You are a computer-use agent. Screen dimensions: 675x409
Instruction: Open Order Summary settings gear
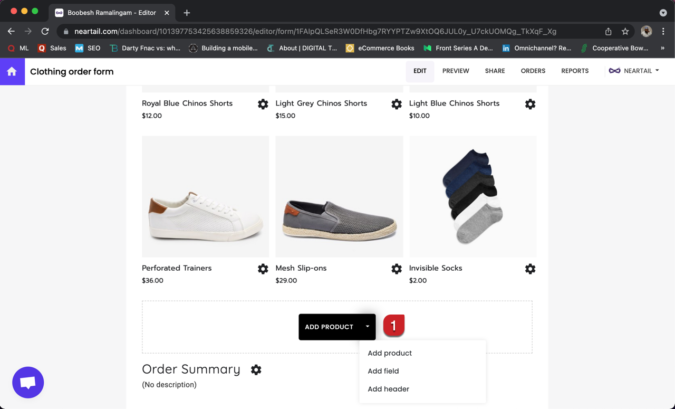coord(256,370)
